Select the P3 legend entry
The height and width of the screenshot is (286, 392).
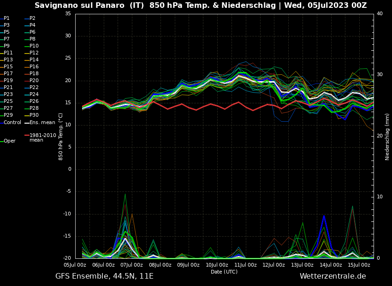tap(6, 25)
